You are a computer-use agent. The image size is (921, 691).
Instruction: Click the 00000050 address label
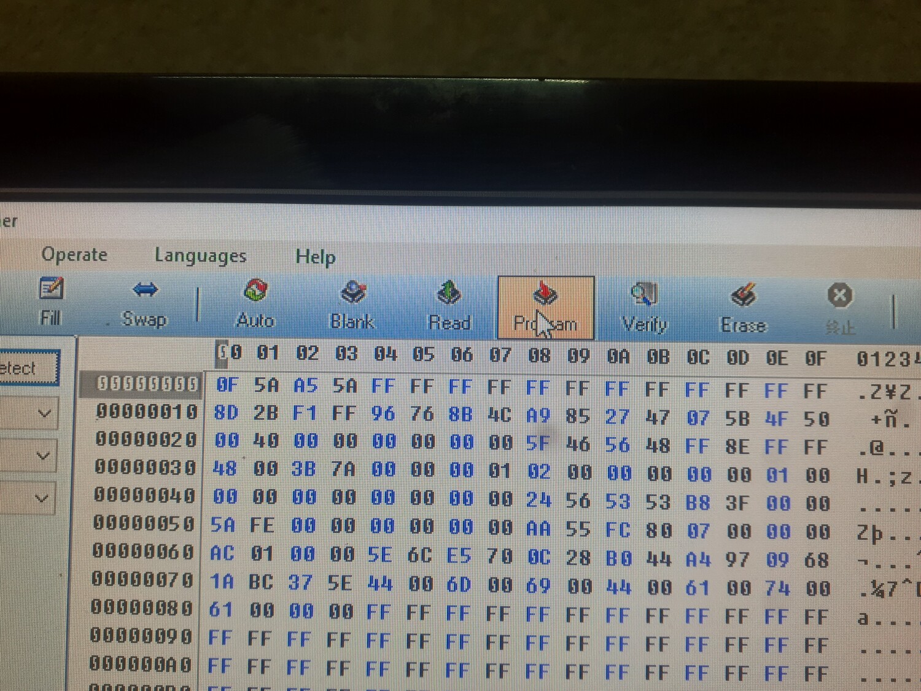coord(144,523)
